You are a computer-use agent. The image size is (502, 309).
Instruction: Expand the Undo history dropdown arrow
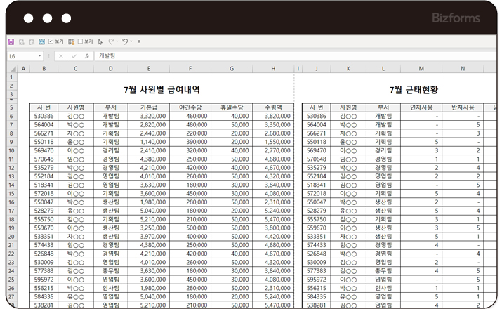(131, 41)
